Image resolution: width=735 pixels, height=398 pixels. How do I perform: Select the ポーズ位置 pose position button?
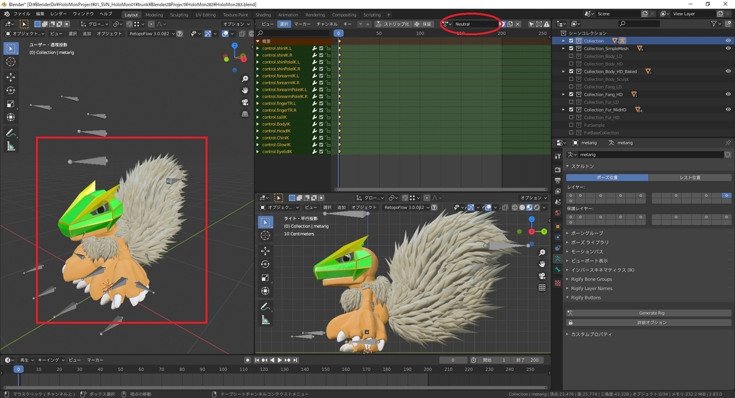607,178
